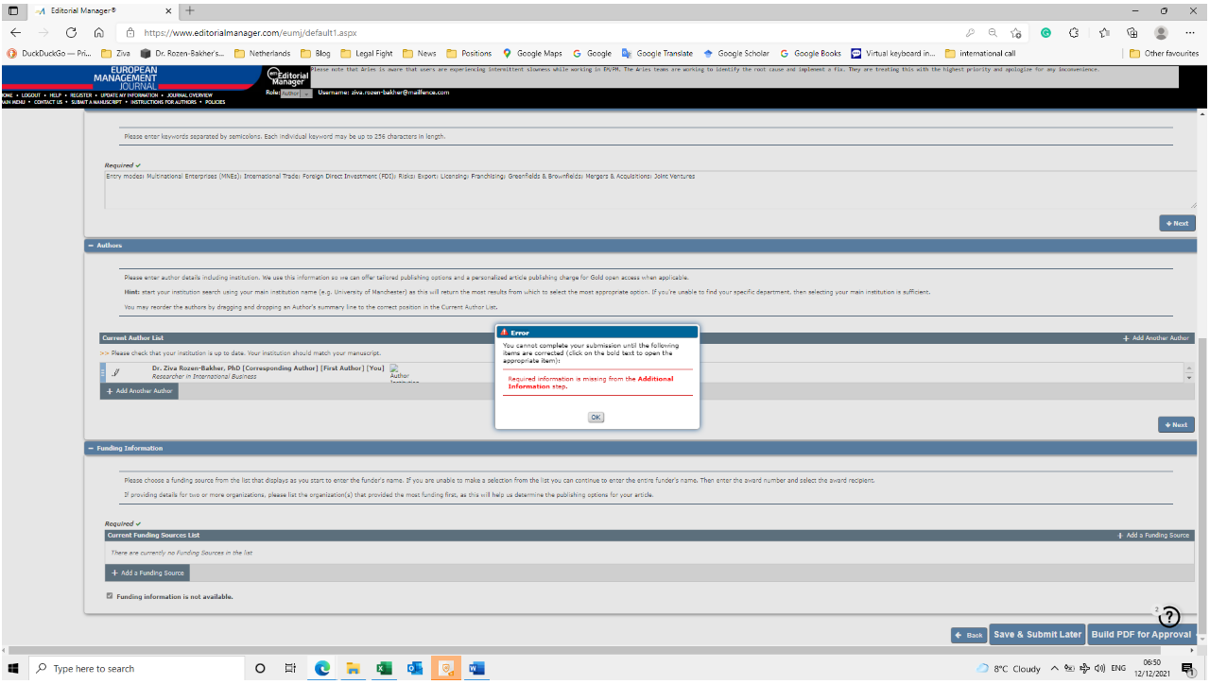Click the Back button at page bottom
Viewport: 1210px width, 684px height.
coord(969,635)
